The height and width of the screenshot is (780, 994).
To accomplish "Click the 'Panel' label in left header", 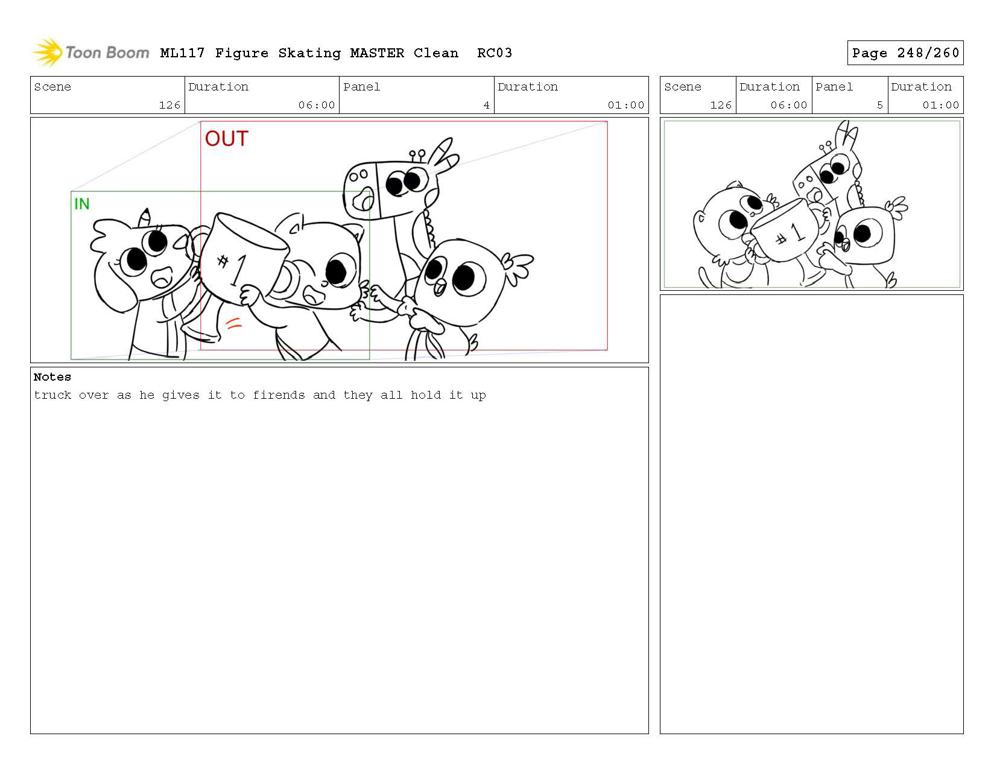I will [x=362, y=87].
